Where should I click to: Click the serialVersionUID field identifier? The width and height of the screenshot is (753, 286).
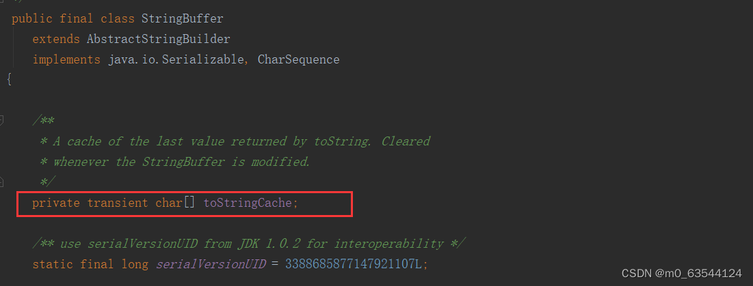(x=211, y=264)
